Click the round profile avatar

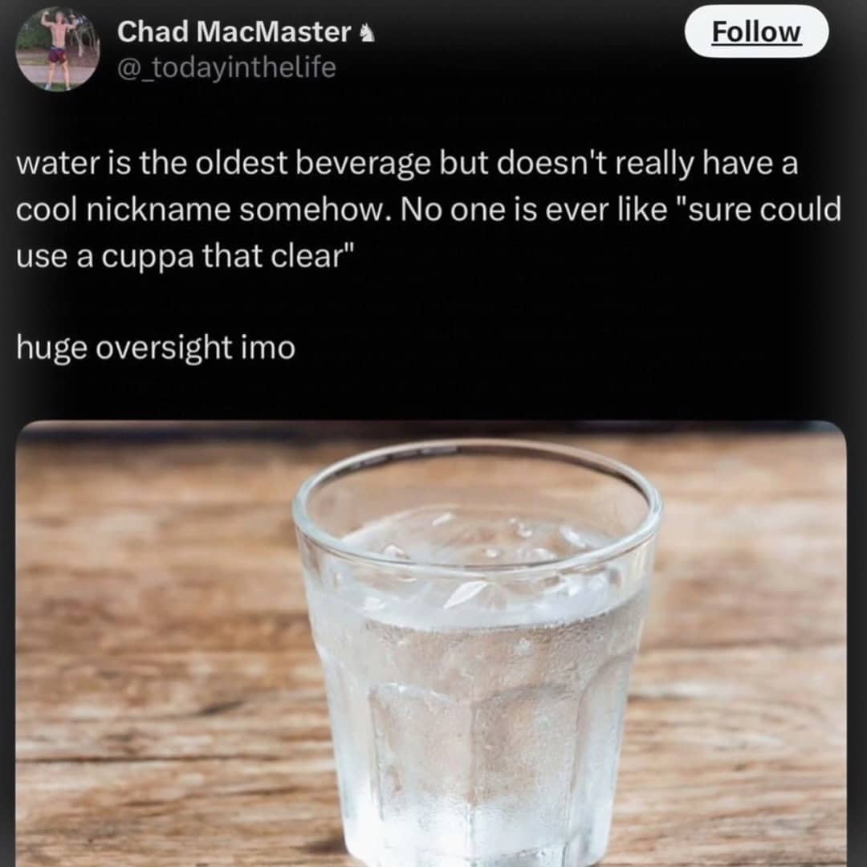click(x=56, y=50)
